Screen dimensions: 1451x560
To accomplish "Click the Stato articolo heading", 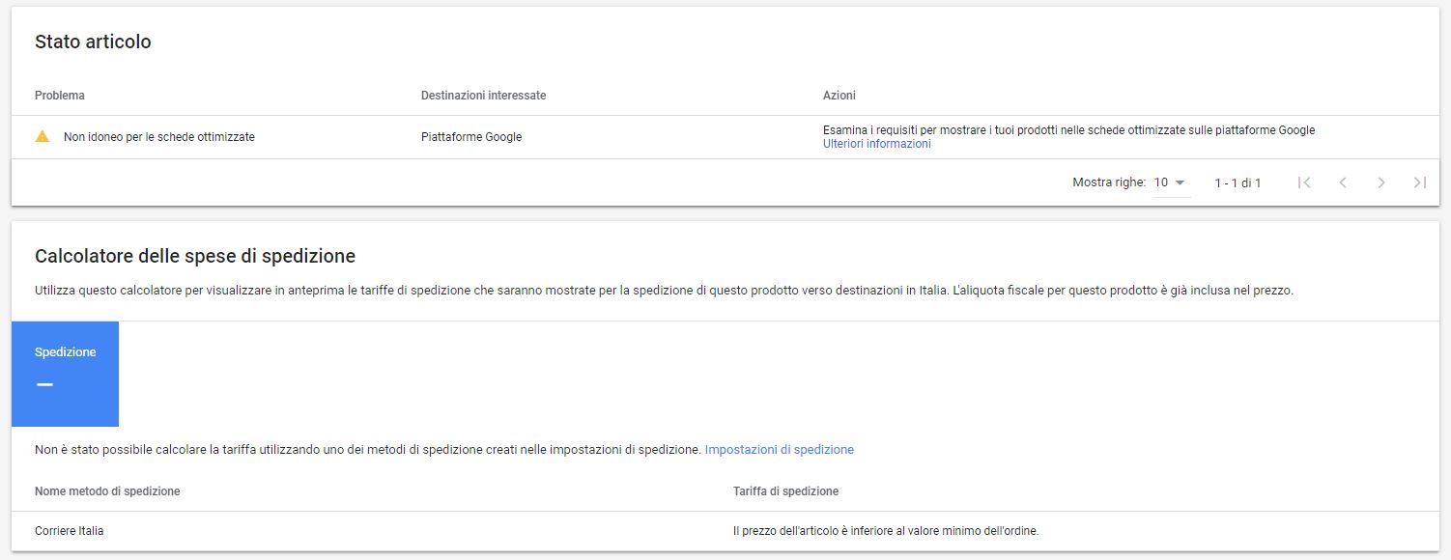I will 93,42.
